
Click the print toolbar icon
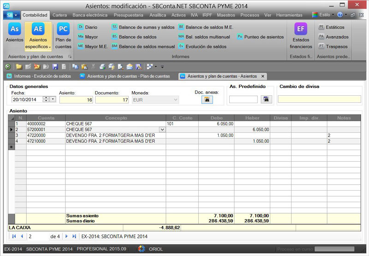click(102, 67)
